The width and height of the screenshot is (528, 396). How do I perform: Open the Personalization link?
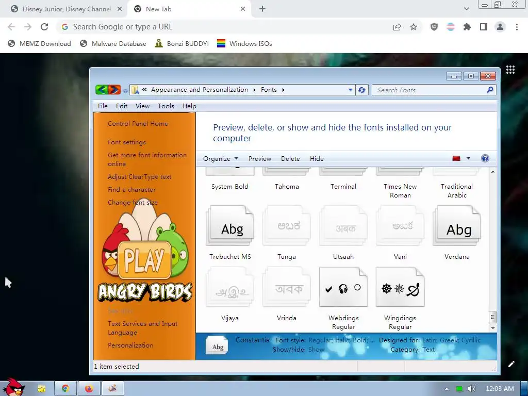point(130,345)
